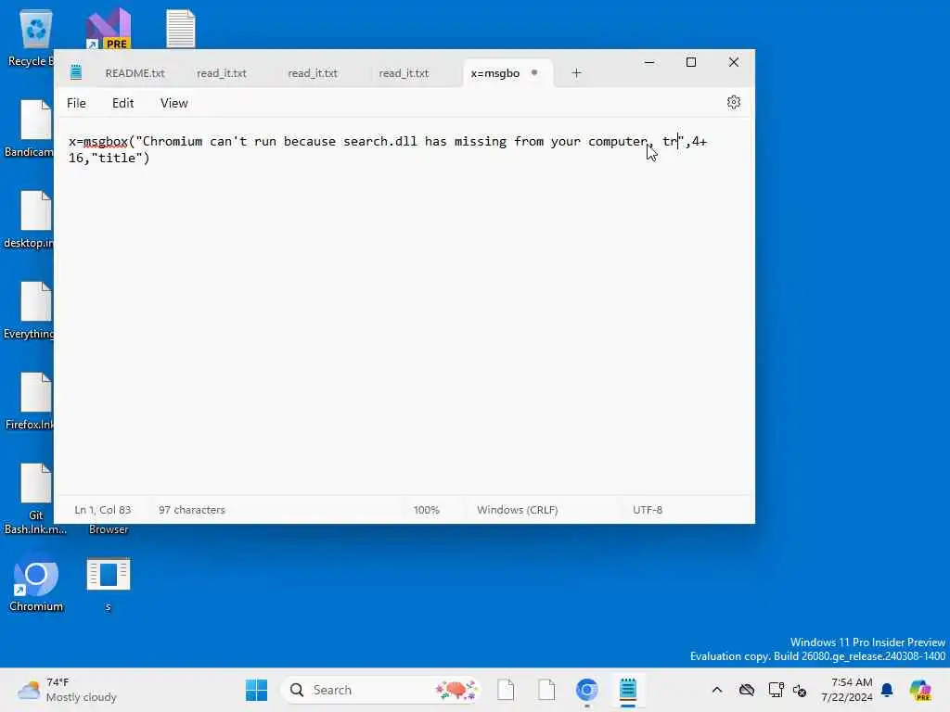Open Notepad settings gear
This screenshot has height=712, width=950.
tap(733, 102)
